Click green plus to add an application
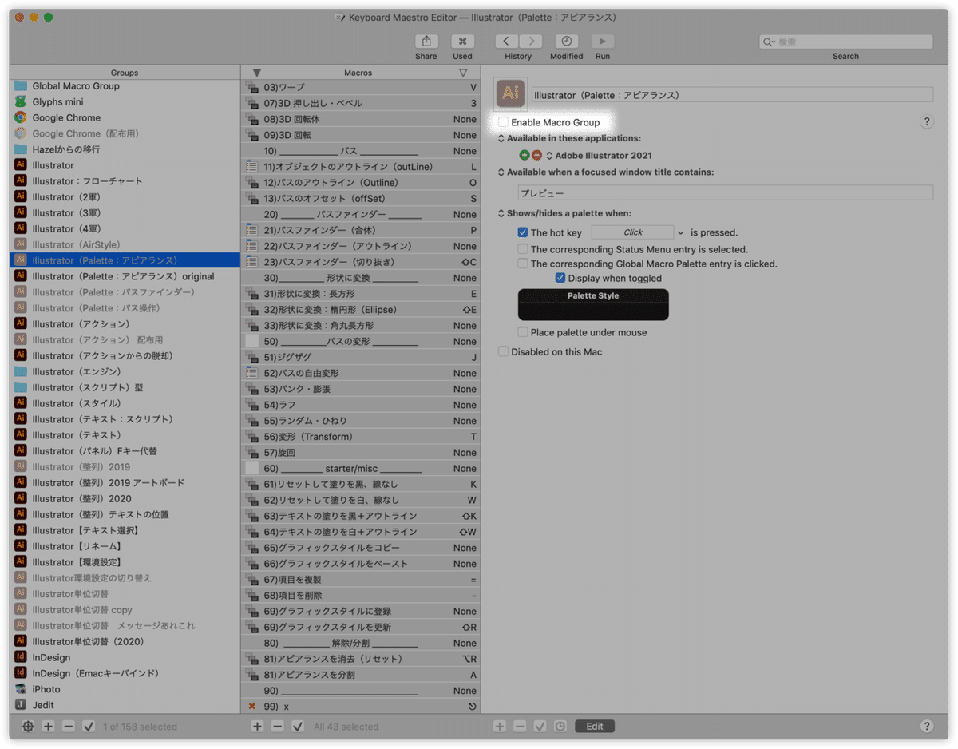958x749 pixels. (525, 156)
